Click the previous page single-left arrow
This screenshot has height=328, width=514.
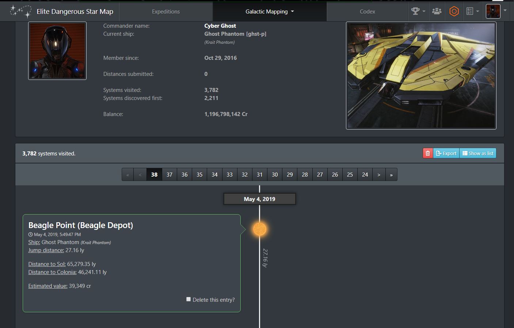[x=140, y=174]
